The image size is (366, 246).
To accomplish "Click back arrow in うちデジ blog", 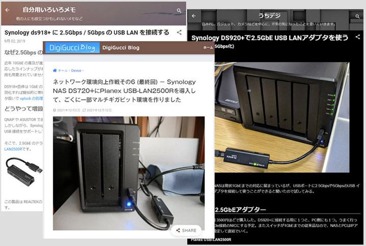I will [194, 16].
